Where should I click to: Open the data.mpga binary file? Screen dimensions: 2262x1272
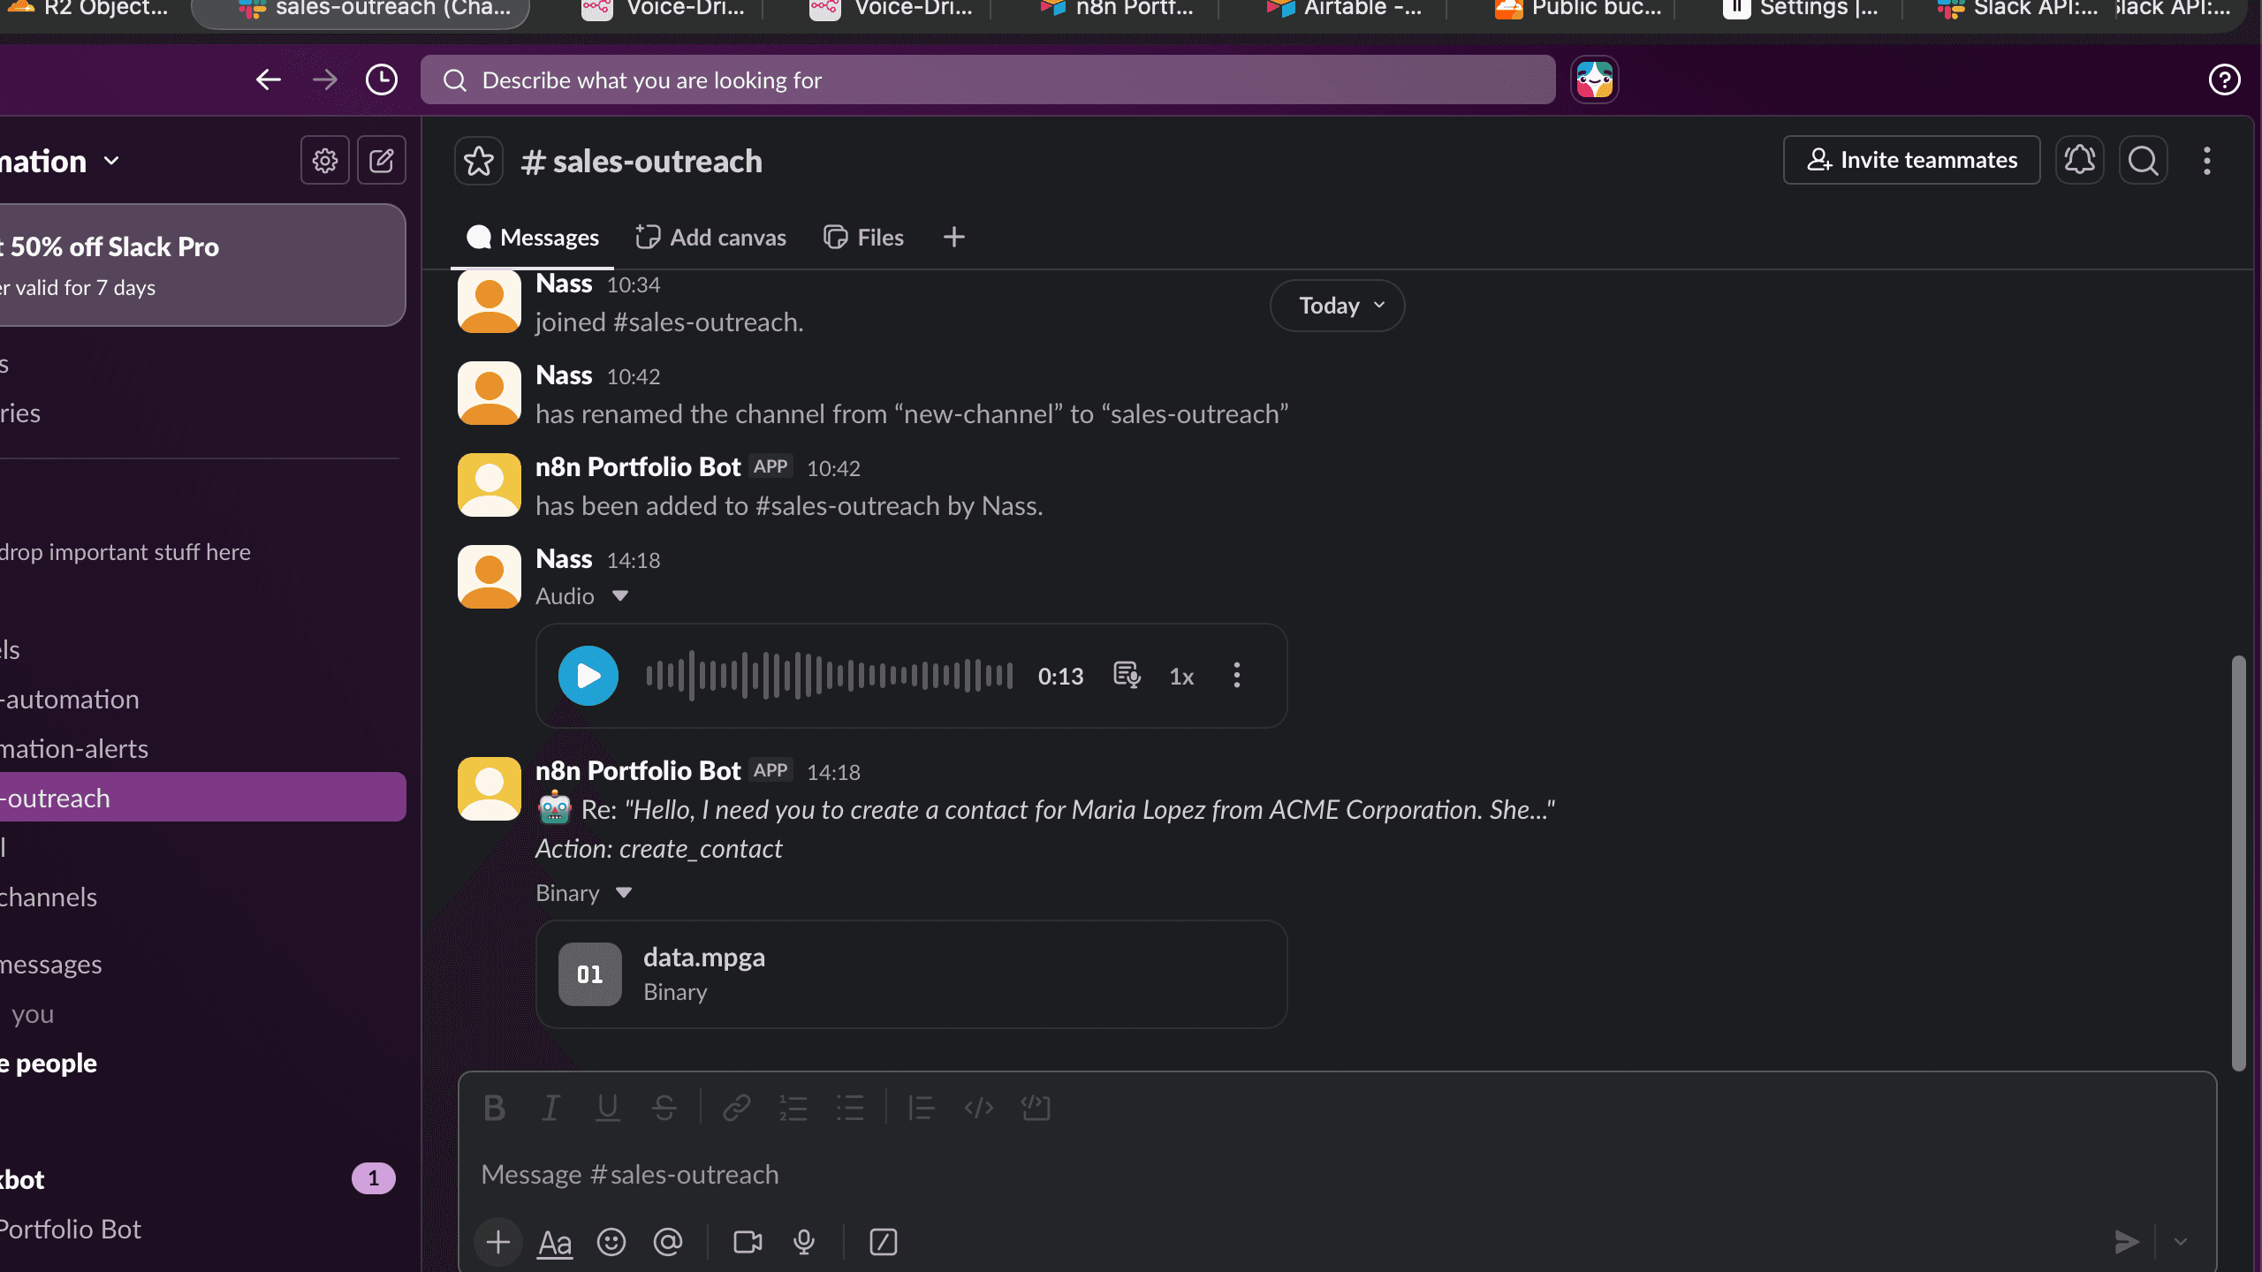912,974
